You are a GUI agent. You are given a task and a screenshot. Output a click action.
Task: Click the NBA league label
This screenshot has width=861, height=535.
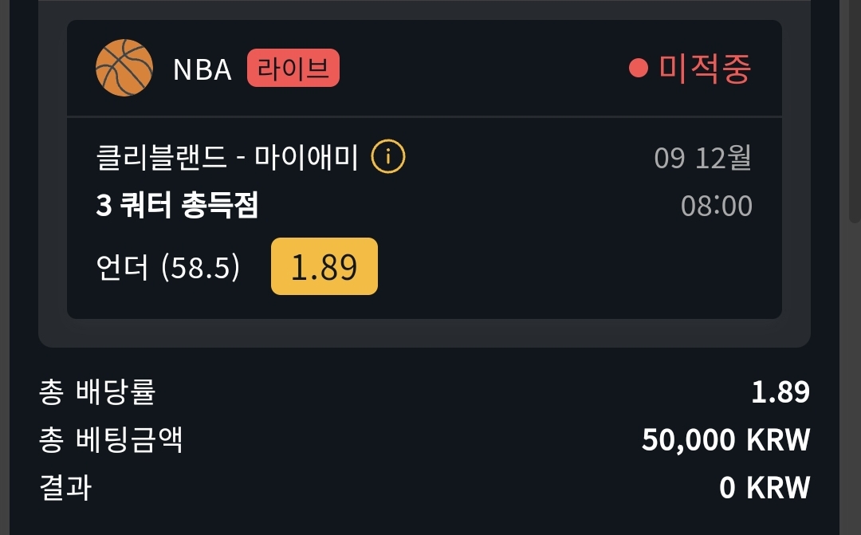tap(202, 69)
